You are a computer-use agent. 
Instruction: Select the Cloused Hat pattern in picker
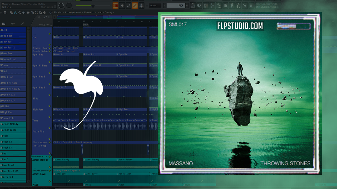coord(13,59)
